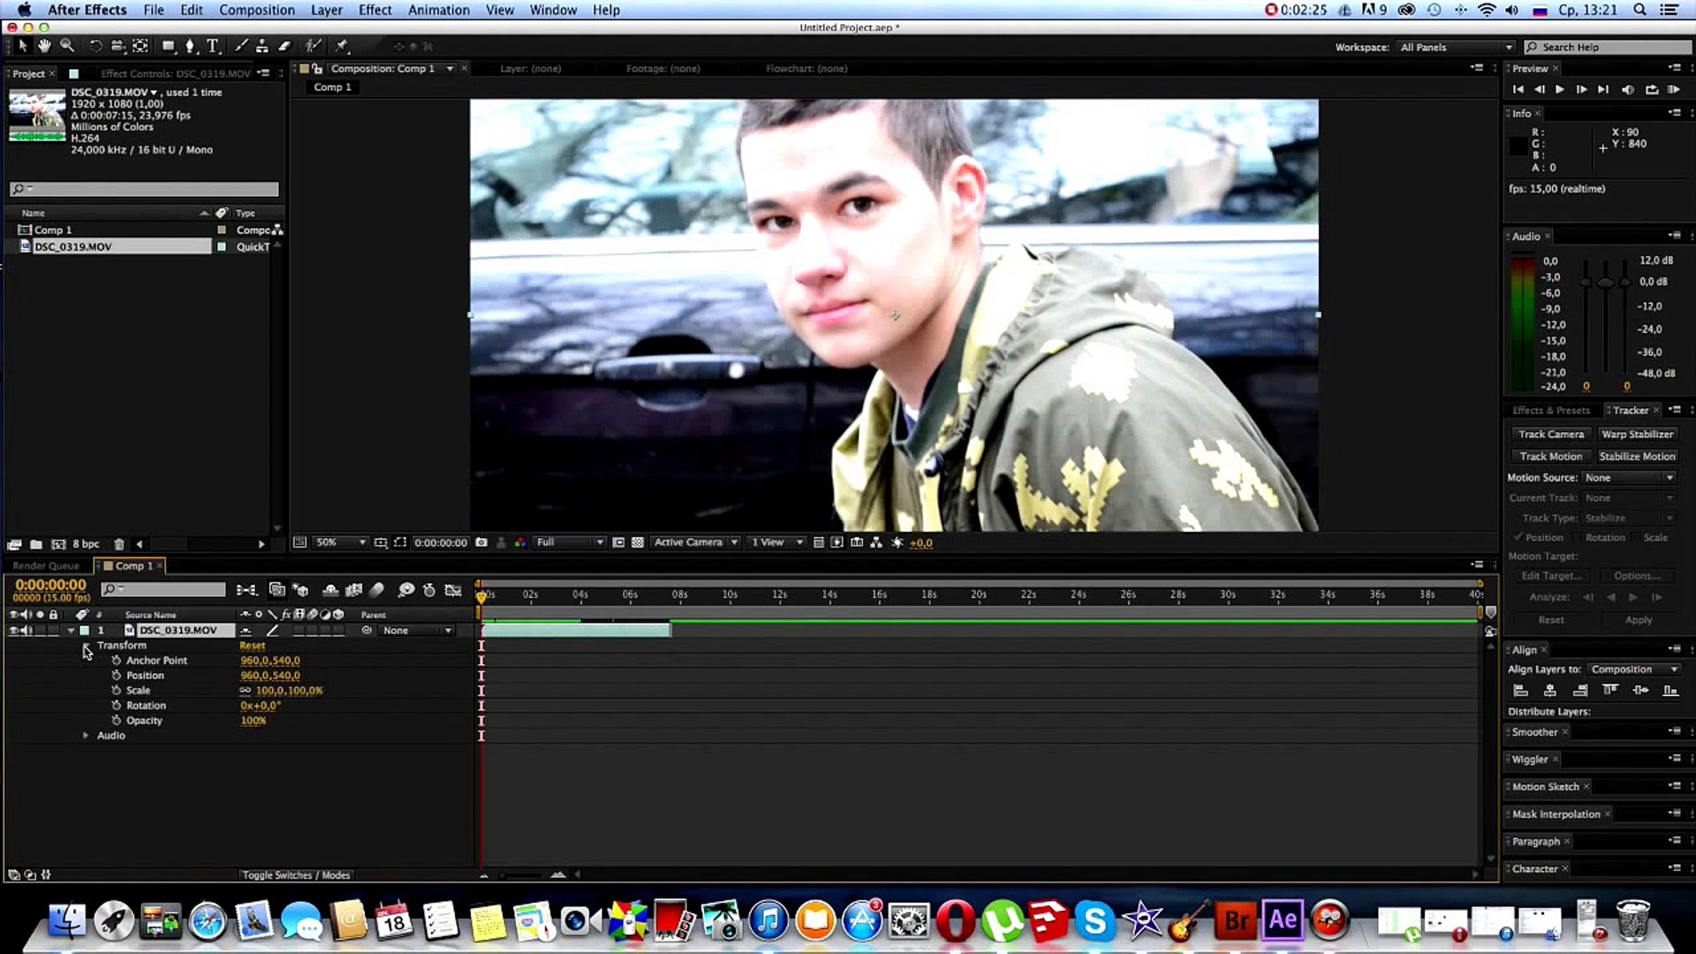Click the Warp Stabilizer button
This screenshot has height=954, width=1696.
pos(1637,435)
